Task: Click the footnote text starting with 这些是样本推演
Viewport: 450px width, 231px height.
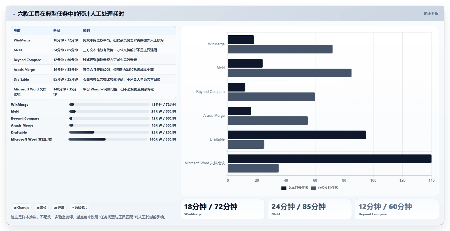Action: point(89,217)
